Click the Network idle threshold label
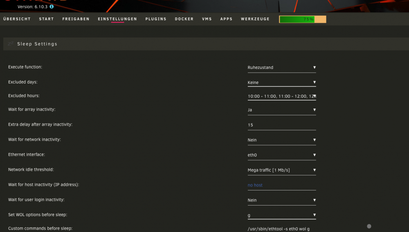Screen dimensions: 409x232 click(31, 170)
